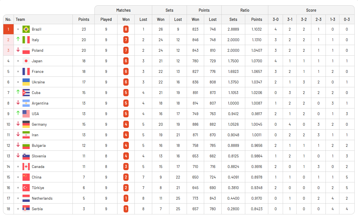Click Serbia's matches won badge
The height and width of the screenshot is (218, 358).
point(126,209)
